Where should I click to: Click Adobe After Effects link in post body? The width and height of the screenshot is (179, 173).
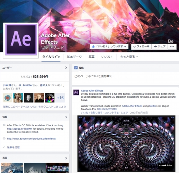tap(132, 106)
